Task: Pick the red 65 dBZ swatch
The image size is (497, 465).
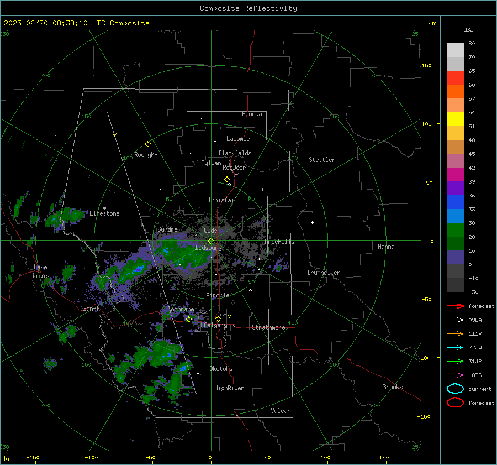Action: pyautogui.click(x=455, y=78)
